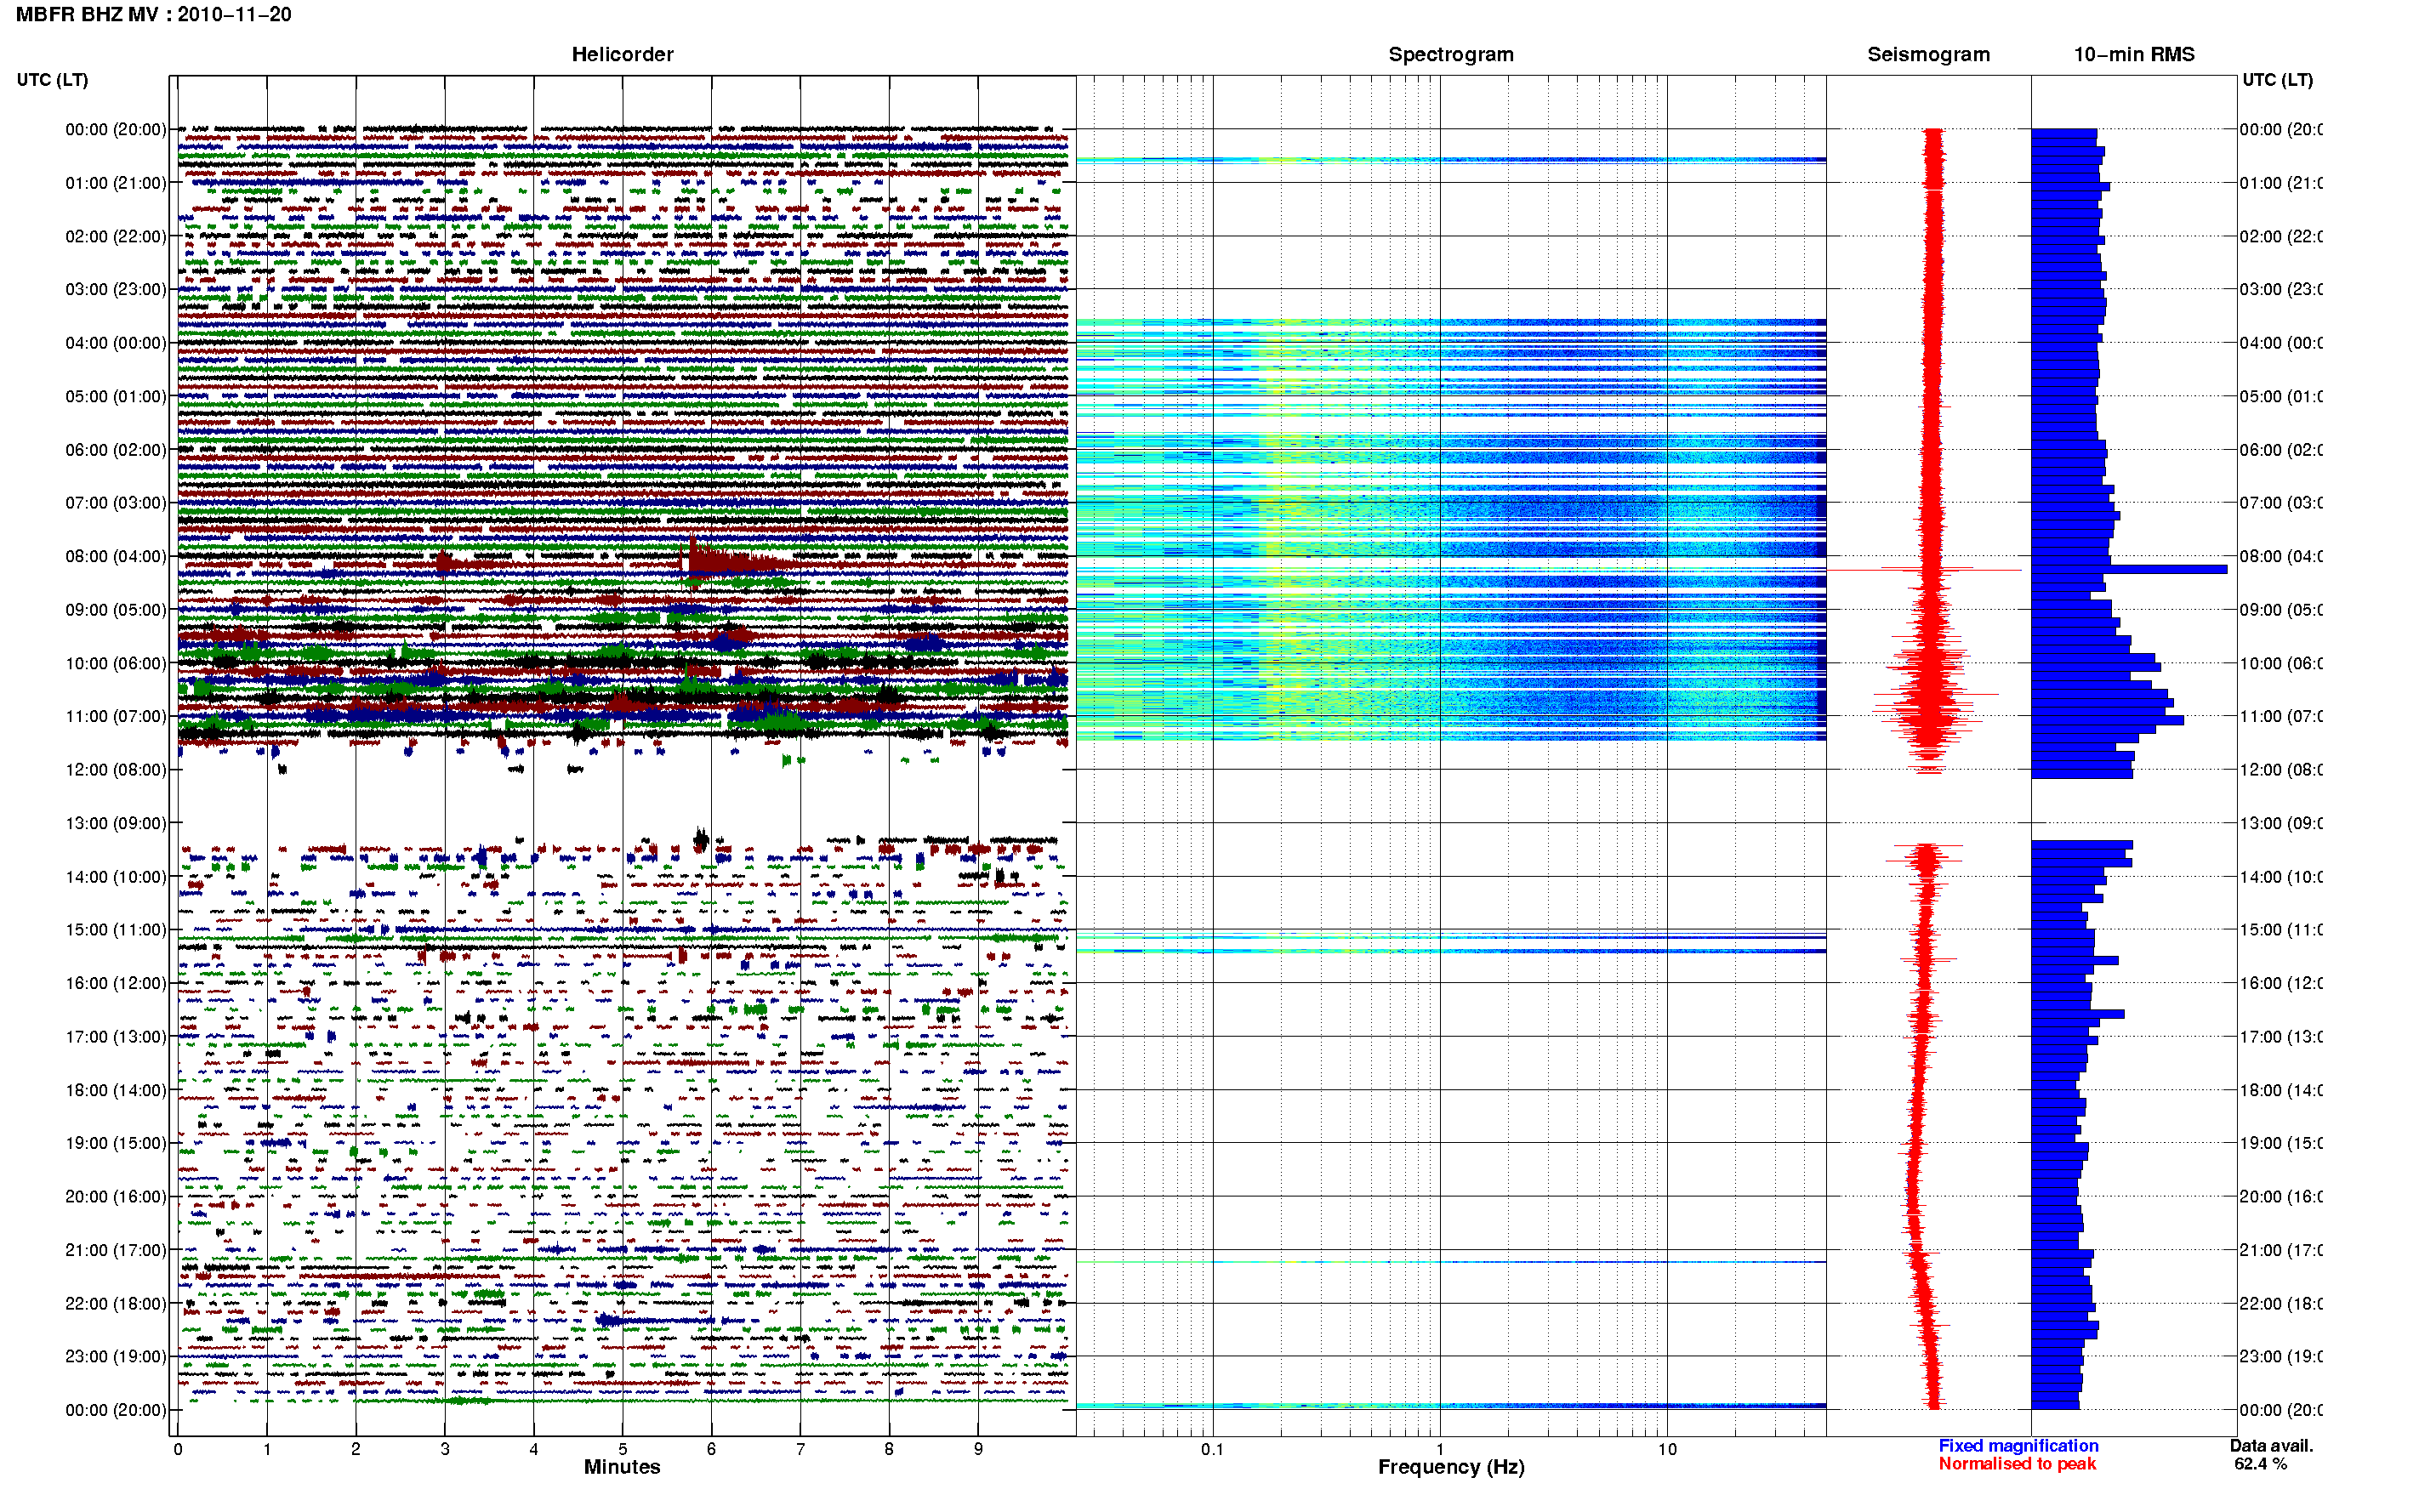
Task: Click the left '23:00 (19:00)' time label
Action: (x=116, y=1356)
